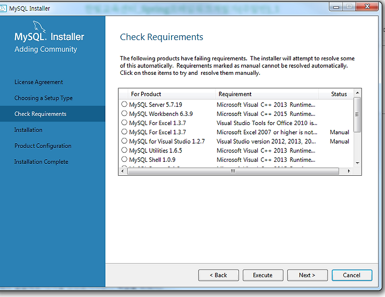Select the MySQL Utilities 1.6.5 radio button
The image size is (385, 297).
124,150
